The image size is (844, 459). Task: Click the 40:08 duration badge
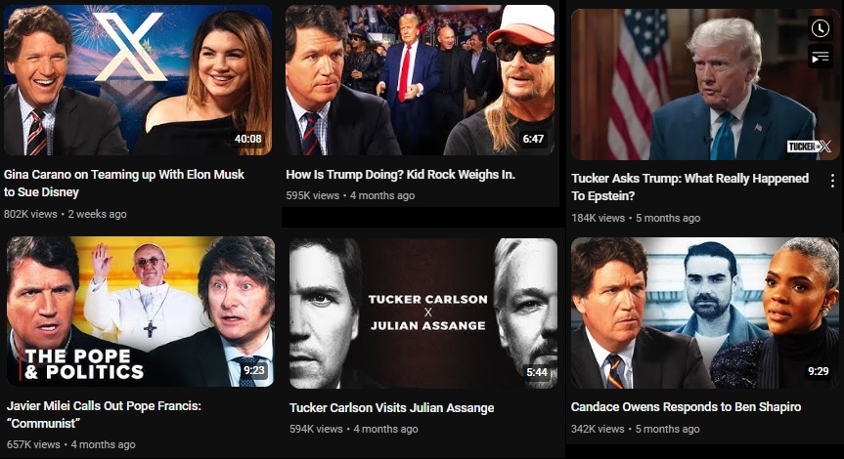(248, 139)
